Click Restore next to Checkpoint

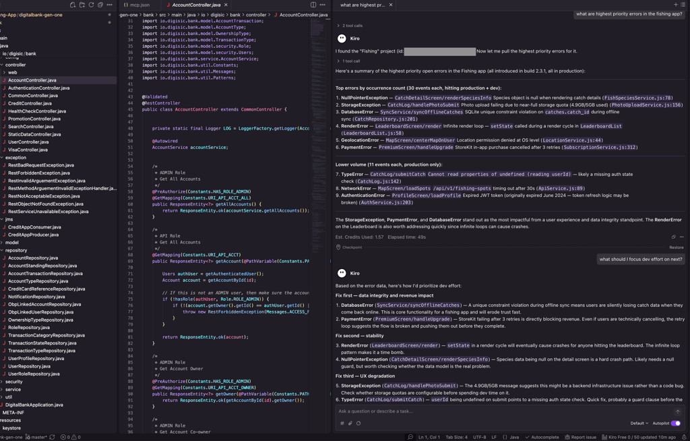pyautogui.click(x=677, y=247)
